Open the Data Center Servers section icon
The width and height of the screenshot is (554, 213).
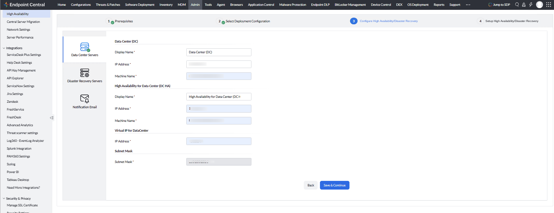[x=85, y=47]
